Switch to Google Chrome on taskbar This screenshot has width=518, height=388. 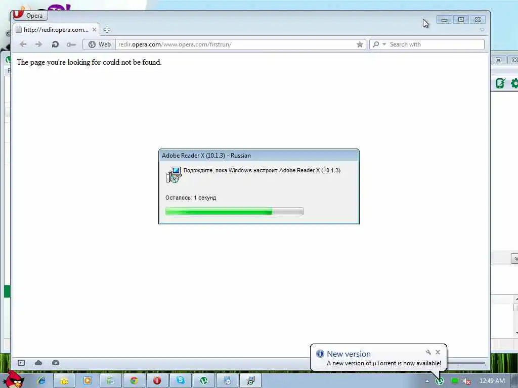134,381
